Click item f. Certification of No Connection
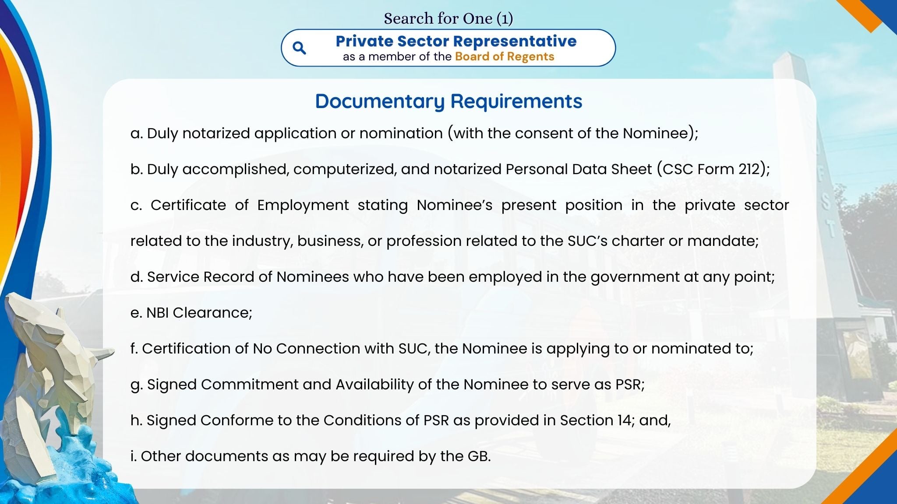This screenshot has width=897, height=504. [x=441, y=348]
